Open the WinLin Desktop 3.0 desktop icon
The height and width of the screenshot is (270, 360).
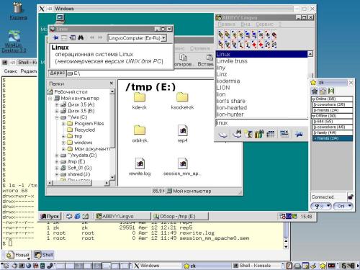(x=14, y=41)
